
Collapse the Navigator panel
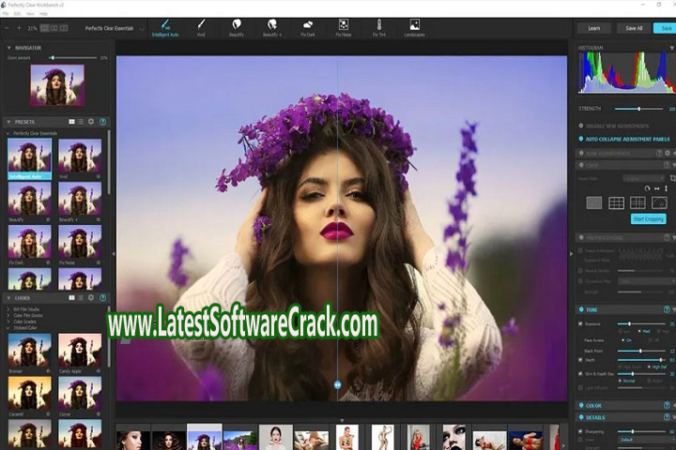pyautogui.click(x=10, y=47)
